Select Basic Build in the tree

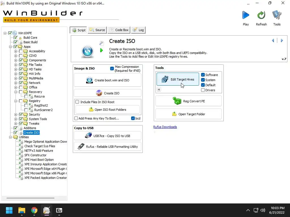point(30,42)
